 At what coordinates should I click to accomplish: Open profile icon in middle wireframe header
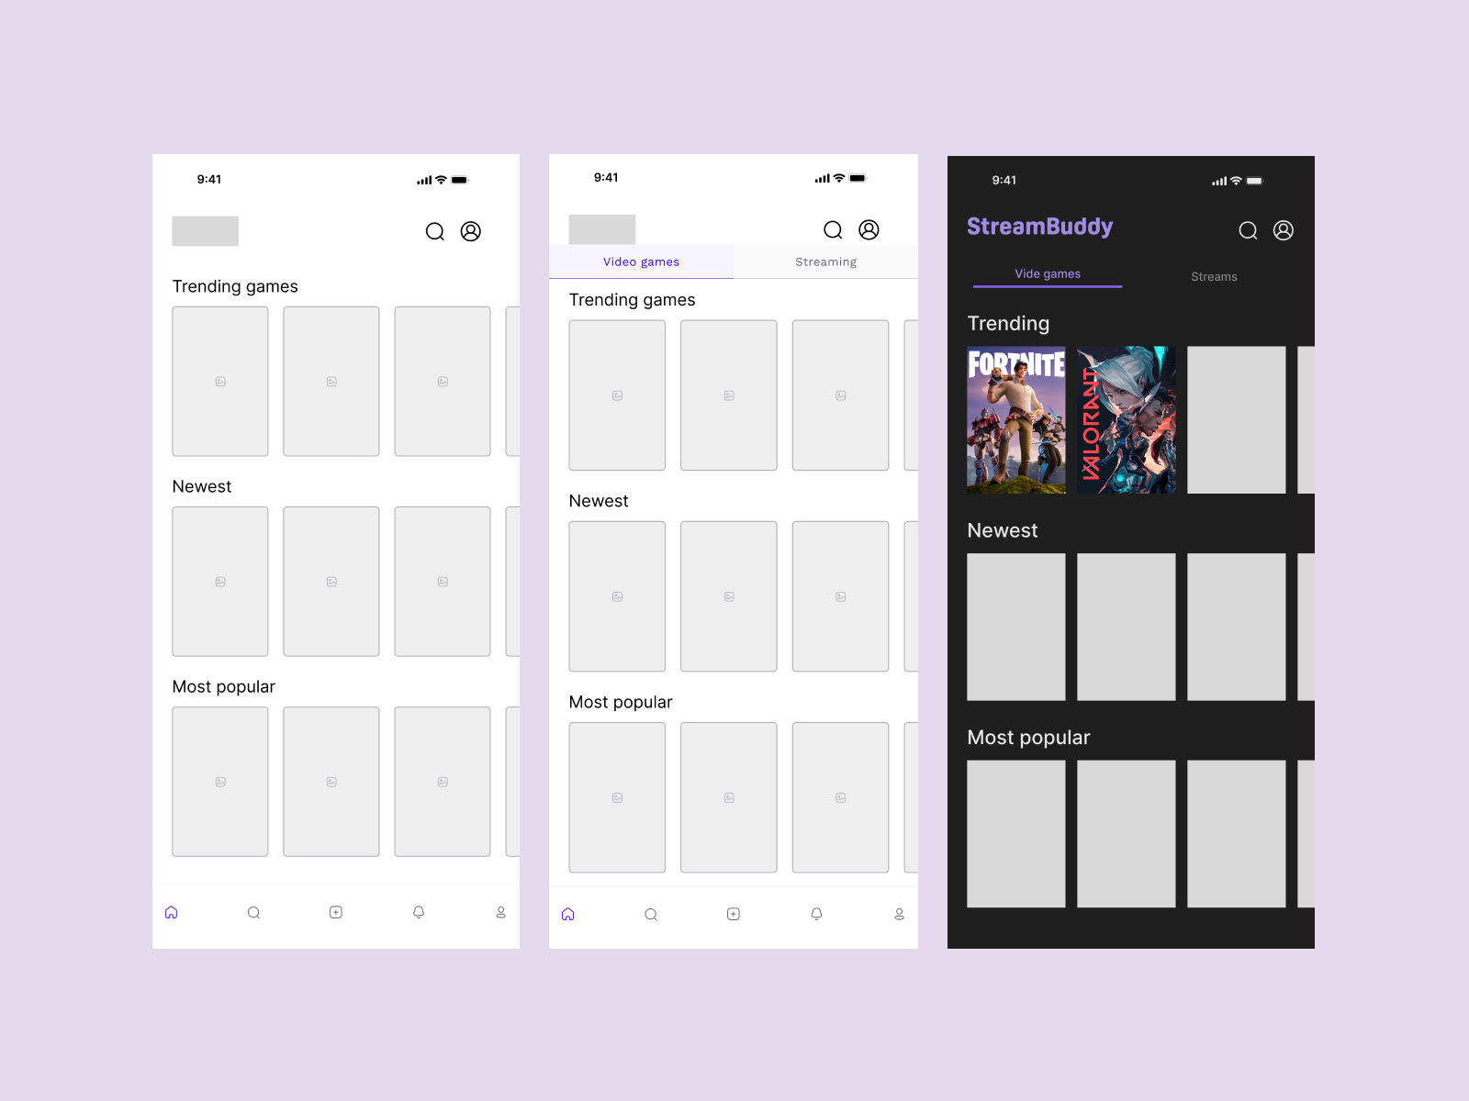(869, 229)
